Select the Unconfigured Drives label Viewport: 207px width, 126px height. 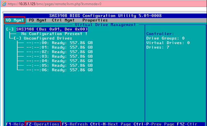pyautogui.click(x=48, y=38)
